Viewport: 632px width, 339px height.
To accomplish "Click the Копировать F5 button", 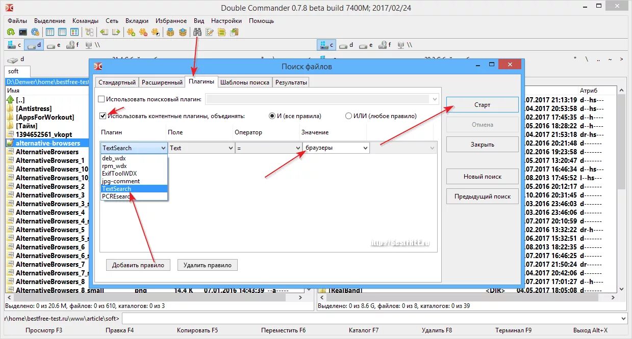I will tap(197, 330).
